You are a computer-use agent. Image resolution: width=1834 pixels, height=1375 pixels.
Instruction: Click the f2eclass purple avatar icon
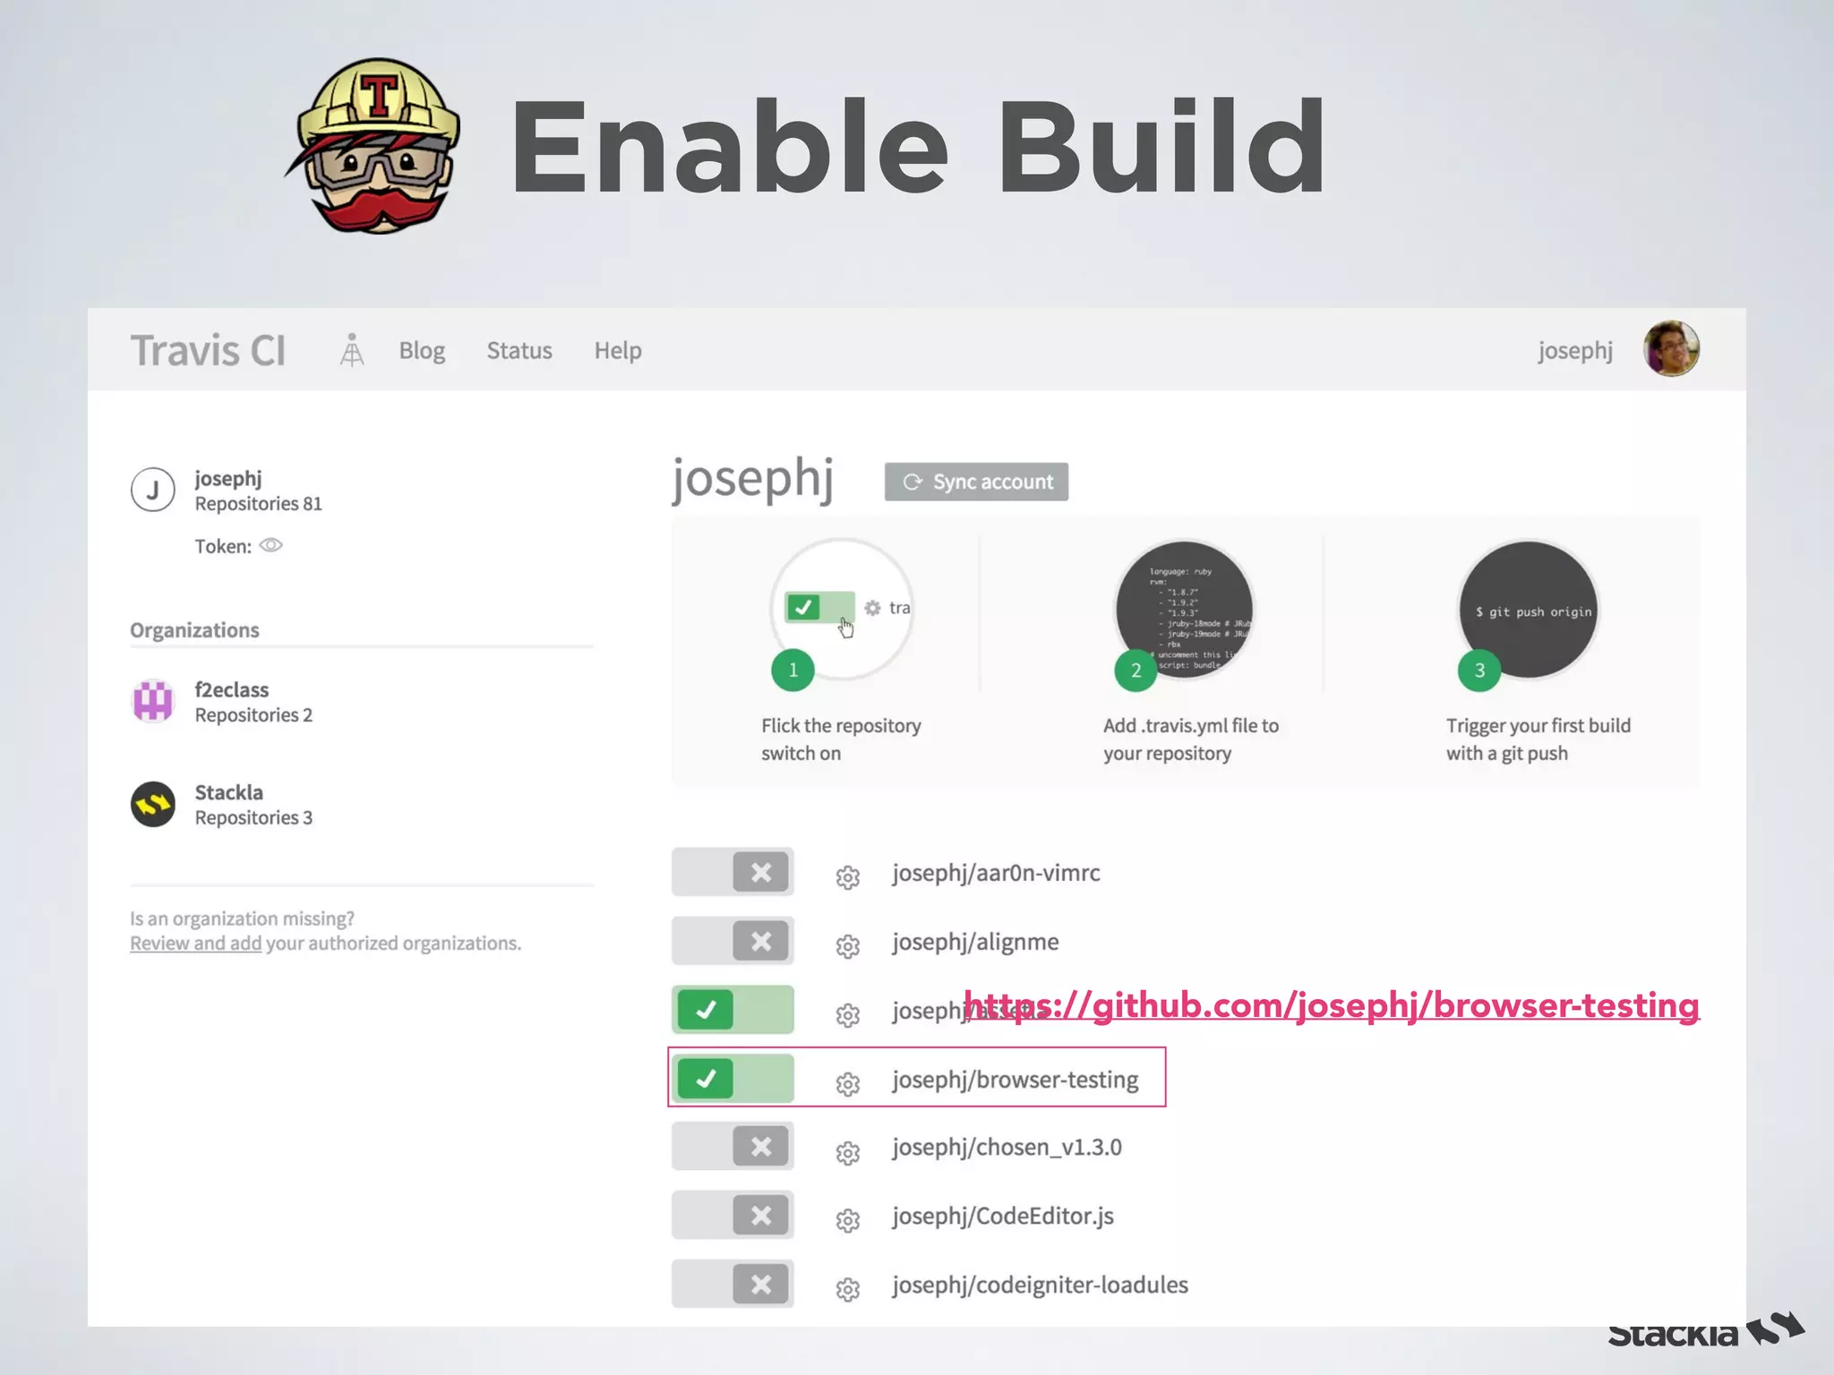(153, 701)
